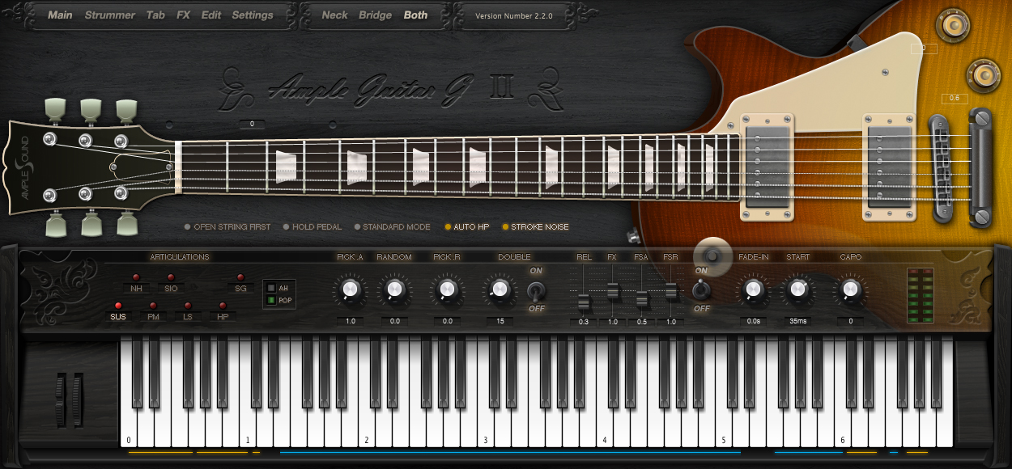Click the Ample Sound logo on headstock
This screenshot has height=469, width=1012.
(x=23, y=170)
